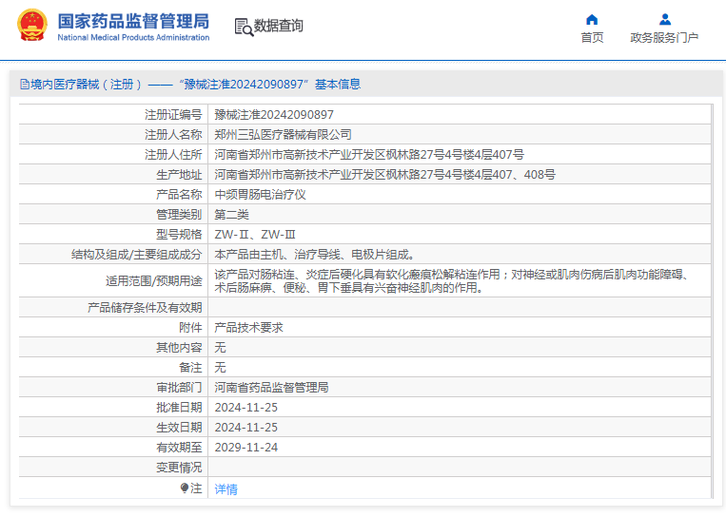
Task: Go to 首页 text link
Action: (x=592, y=37)
